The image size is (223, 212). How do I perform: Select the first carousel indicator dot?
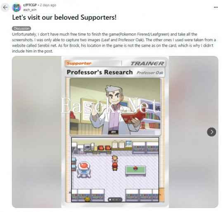(x=110, y=200)
